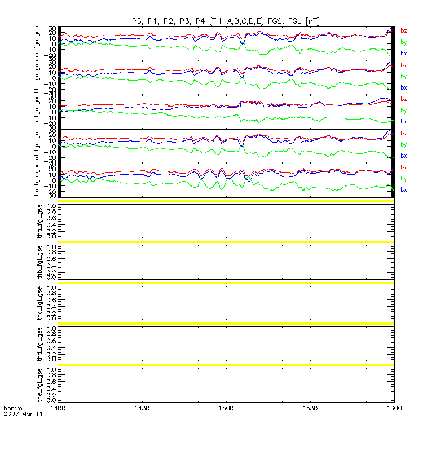
Task: Select the 'bx' legend label of the first (tha) panel
Action: (x=403, y=53)
